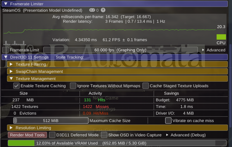232x147 pixels.
Task: Click the green 131 Hits value
Action: coord(94,100)
